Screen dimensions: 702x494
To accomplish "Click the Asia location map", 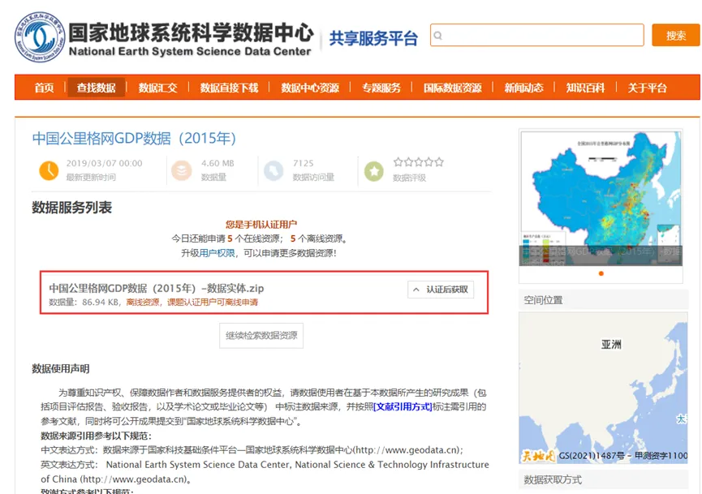I will pyautogui.click(x=603, y=388).
